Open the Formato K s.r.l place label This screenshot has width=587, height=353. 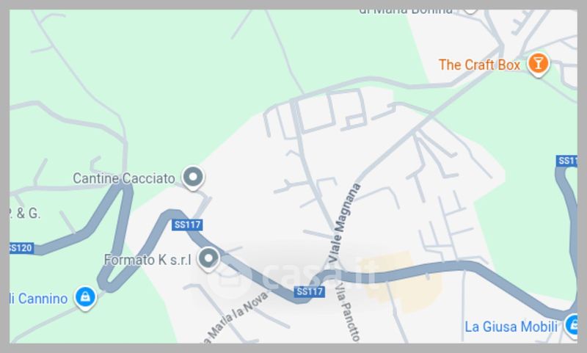click(x=147, y=259)
